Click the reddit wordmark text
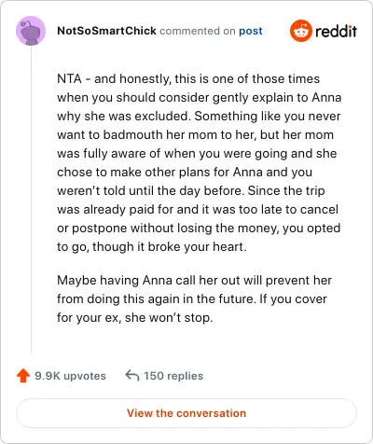Image resolution: width=373 pixels, height=444 pixels. tap(337, 31)
